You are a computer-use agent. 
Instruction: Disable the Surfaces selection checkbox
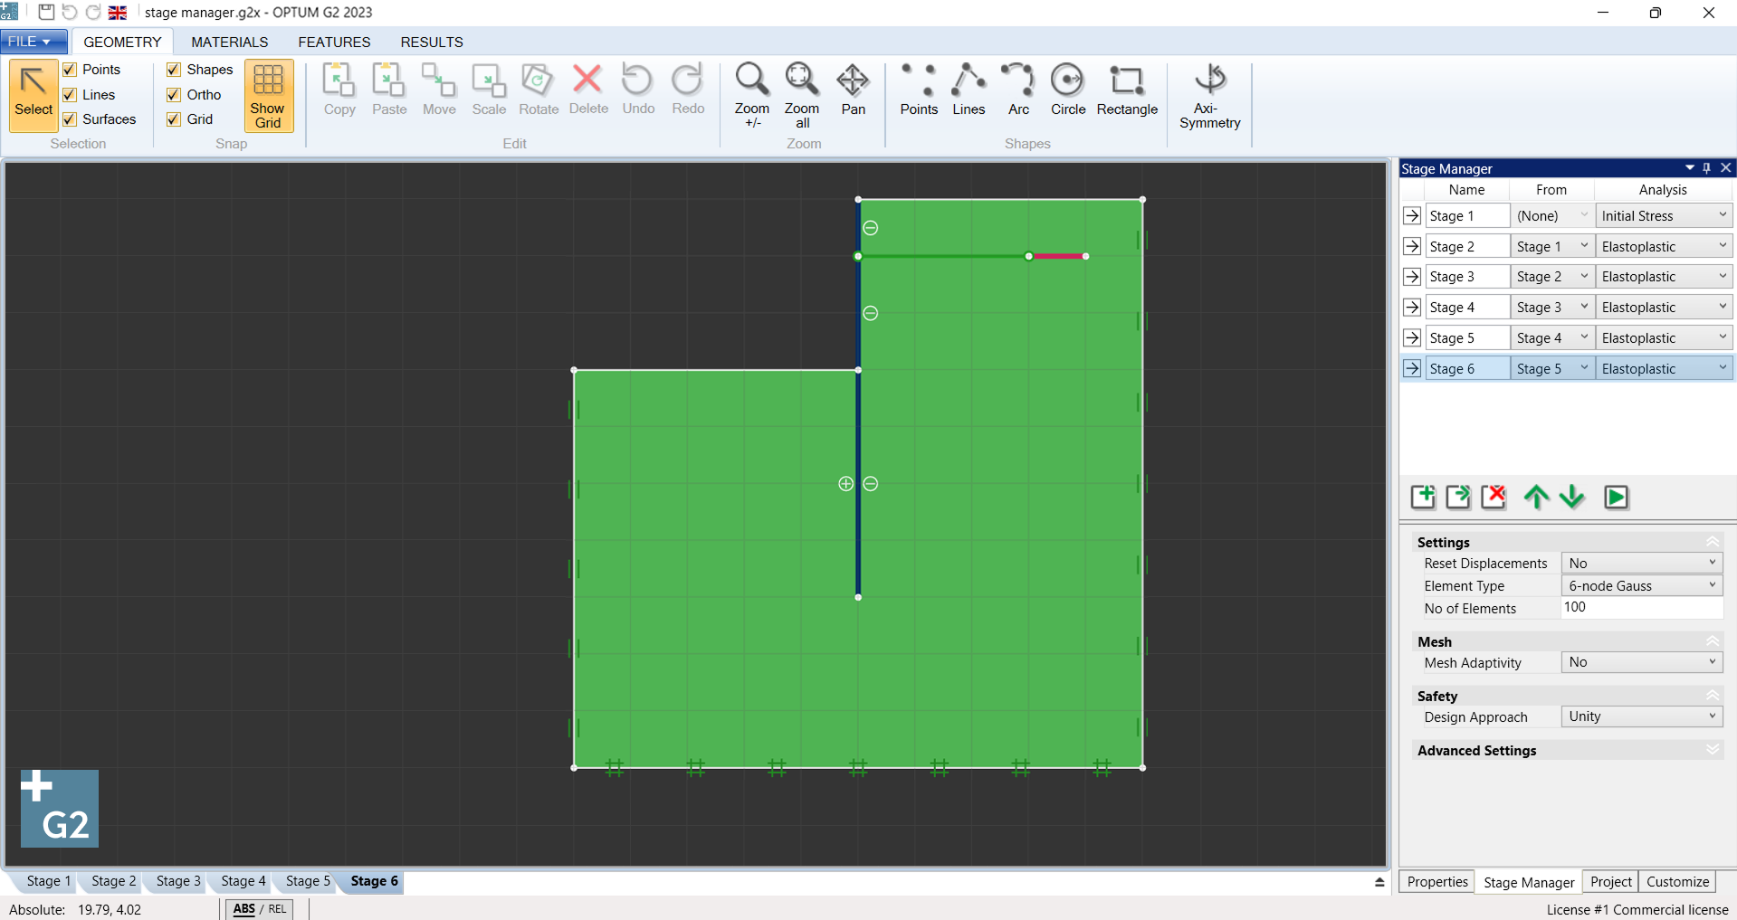click(70, 119)
